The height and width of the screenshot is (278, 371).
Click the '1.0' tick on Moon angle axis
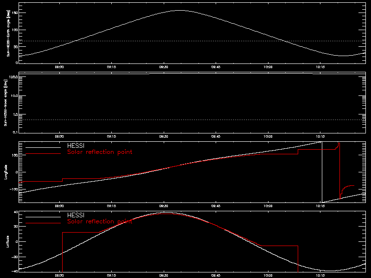15,114
